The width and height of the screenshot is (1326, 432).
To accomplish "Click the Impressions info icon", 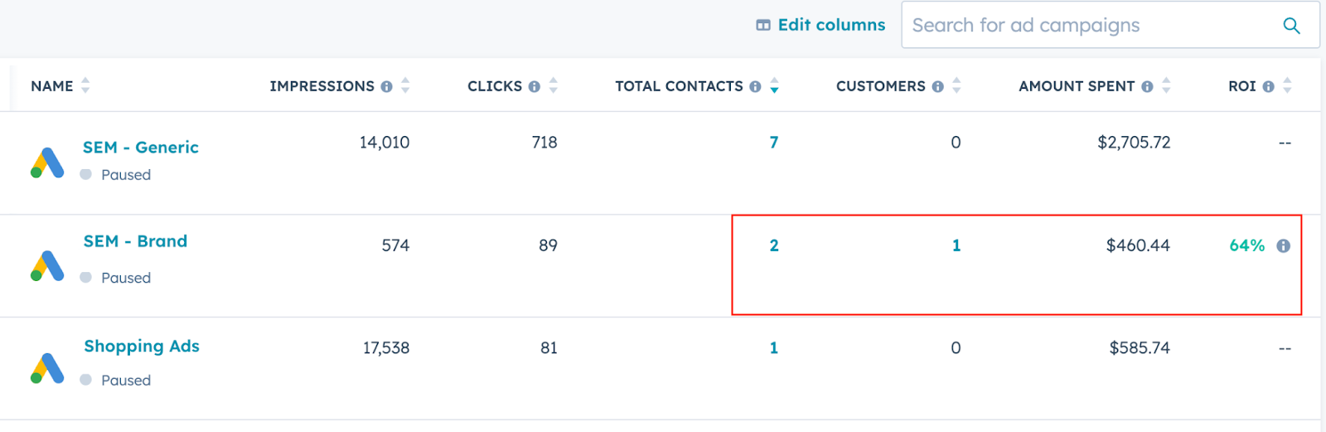I will pyautogui.click(x=386, y=86).
